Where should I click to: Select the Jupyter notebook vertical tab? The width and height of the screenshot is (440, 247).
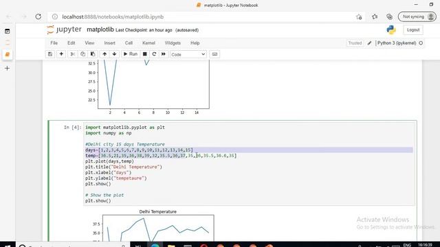coord(8,54)
